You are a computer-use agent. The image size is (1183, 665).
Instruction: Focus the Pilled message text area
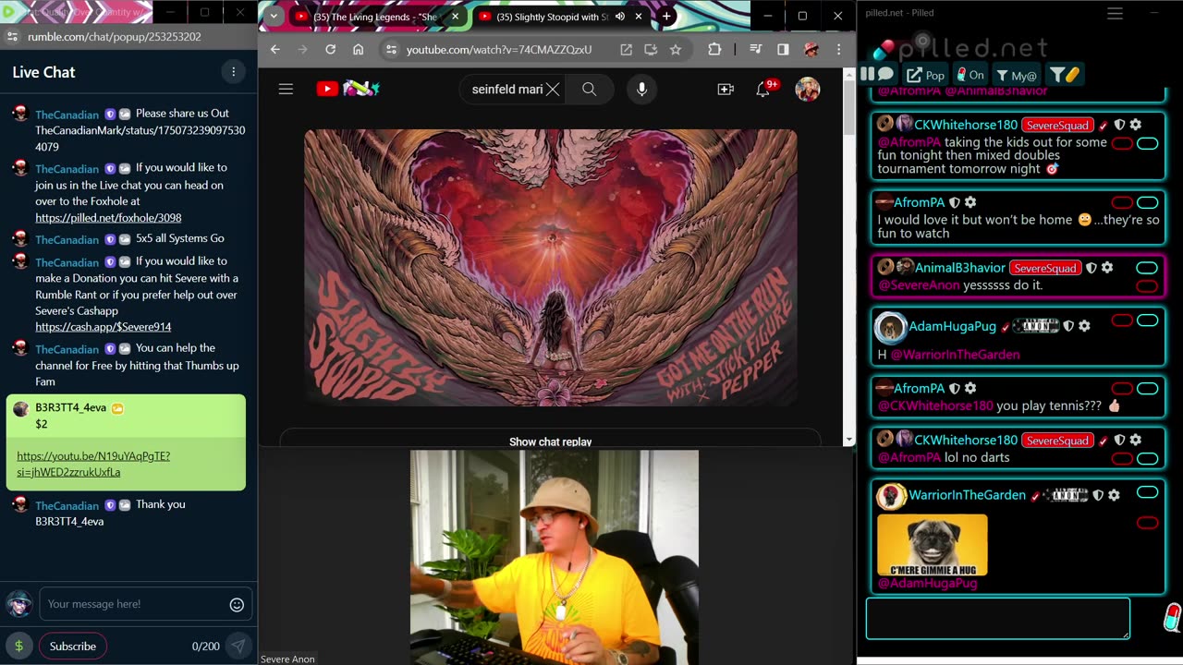(x=998, y=618)
